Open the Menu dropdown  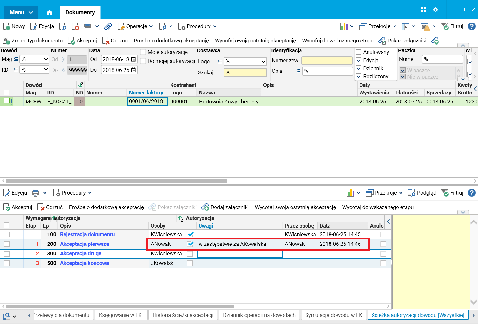(21, 12)
